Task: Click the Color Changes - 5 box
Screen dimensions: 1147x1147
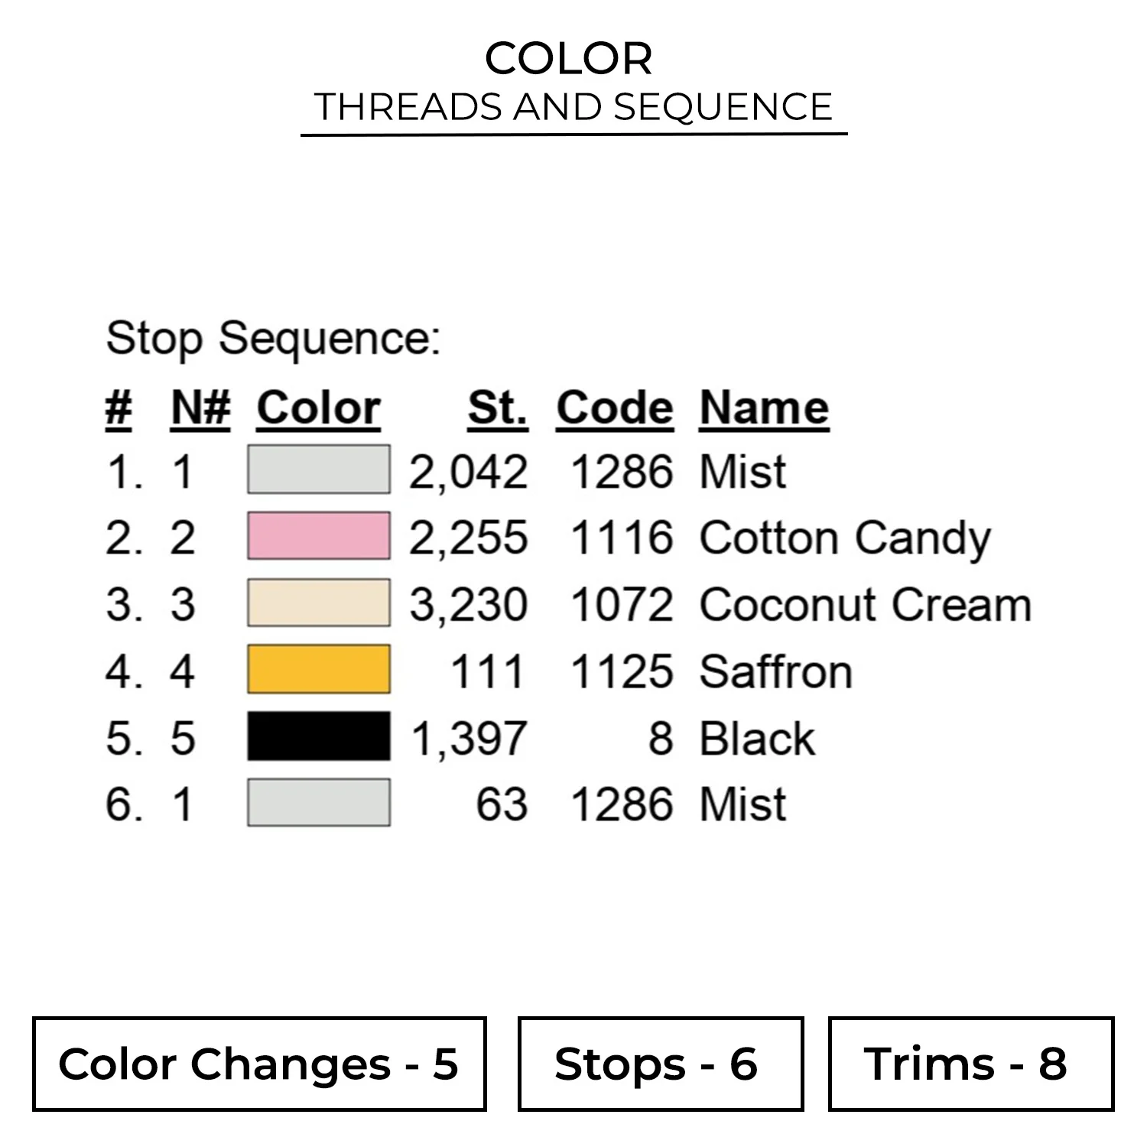Action: click(259, 1064)
